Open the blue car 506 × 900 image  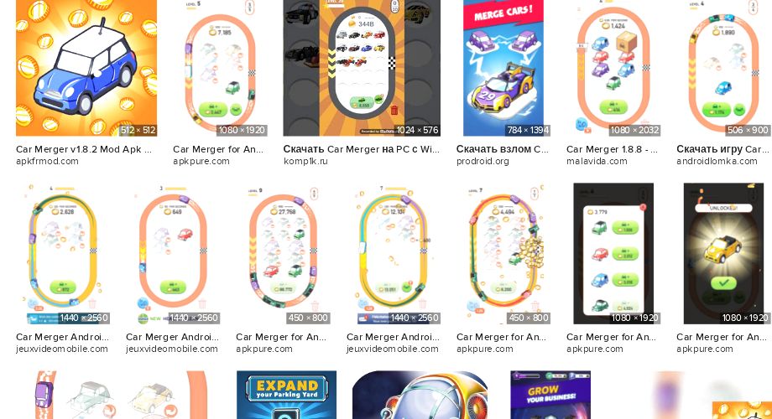tap(723, 68)
